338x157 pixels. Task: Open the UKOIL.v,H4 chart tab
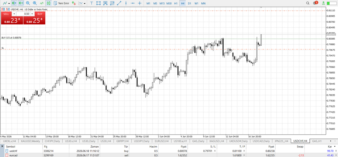tap(10, 141)
